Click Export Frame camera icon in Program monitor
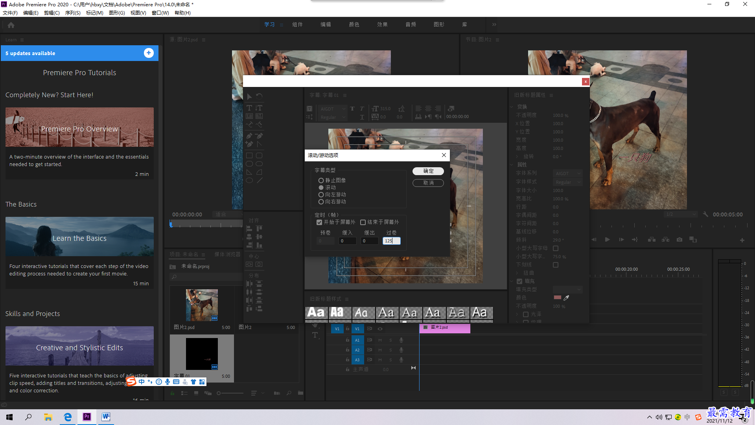Viewport: 755px width, 425px height. tap(679, 240)
